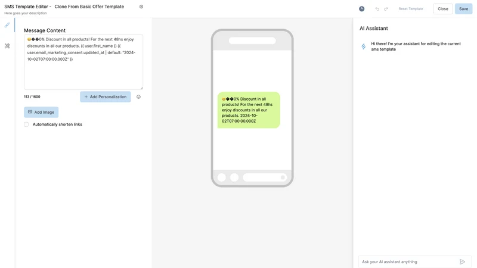Screen dimensions: 477x268
Task: Click into the Message Content text area
Action: click(x=83, y=62)
